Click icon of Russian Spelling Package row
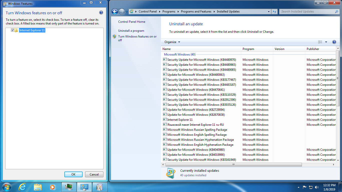Screen dimensions: 342x192 [x=165, y=129]
